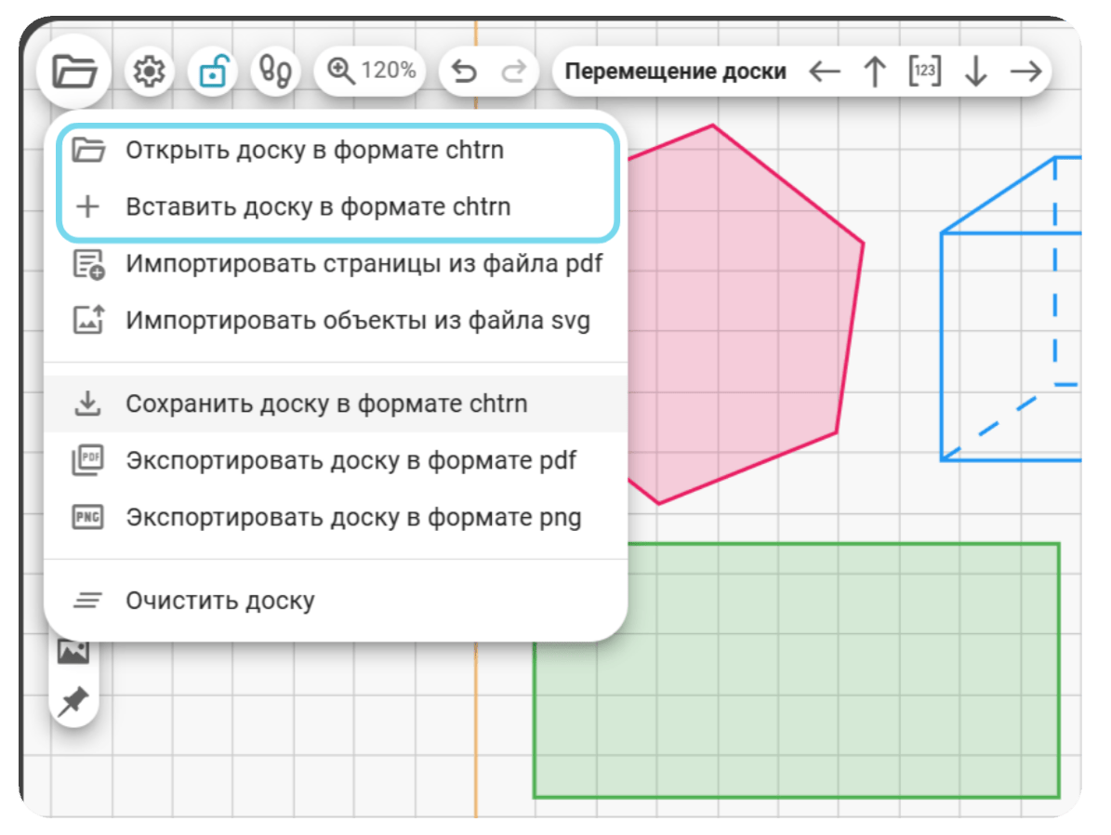Click the page number [123] icon

tap(925, 71)
